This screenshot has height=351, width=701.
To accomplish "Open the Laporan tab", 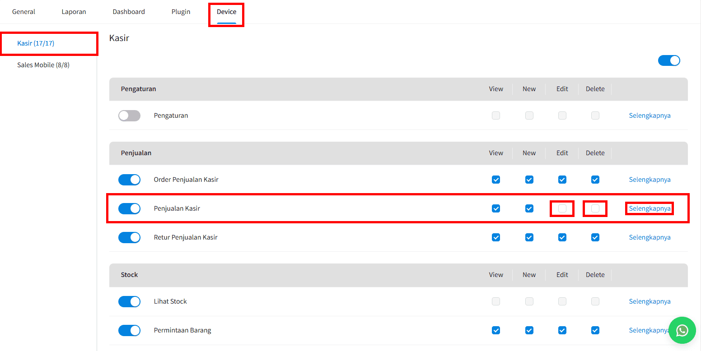I will pyautogui.click(x=74, y=12).
